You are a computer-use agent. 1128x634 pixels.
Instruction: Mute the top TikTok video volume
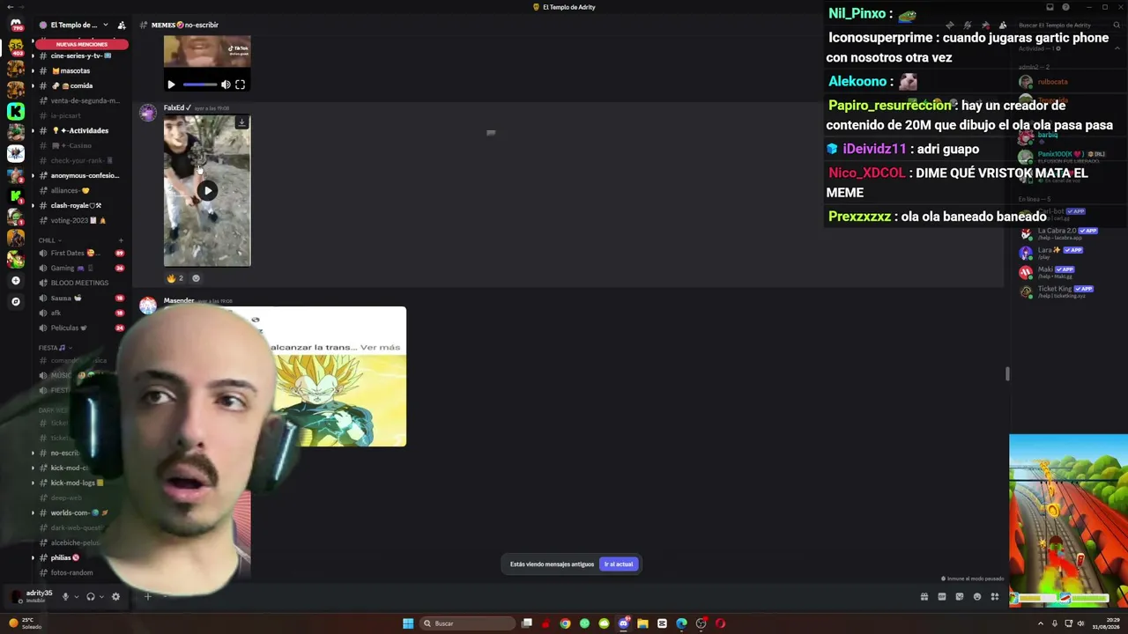click(x=226, y=85)
